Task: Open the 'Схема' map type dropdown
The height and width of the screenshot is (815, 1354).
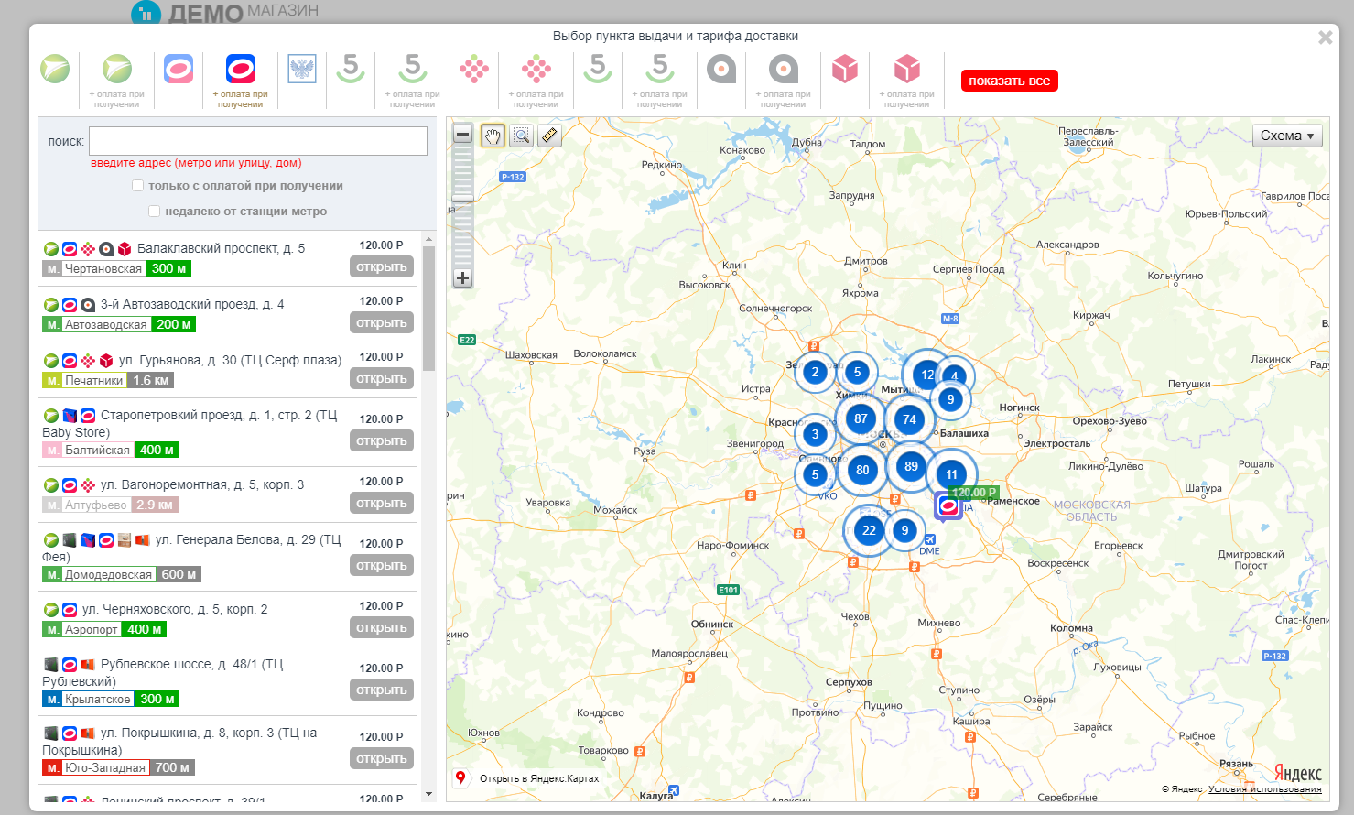Action: click(1287, 136)
